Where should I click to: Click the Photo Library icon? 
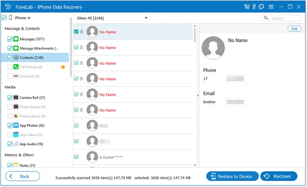point(16,116)
